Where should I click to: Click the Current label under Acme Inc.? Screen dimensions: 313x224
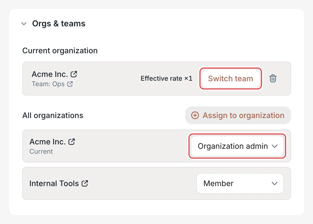pyautogui.click(x=41, y=152)
